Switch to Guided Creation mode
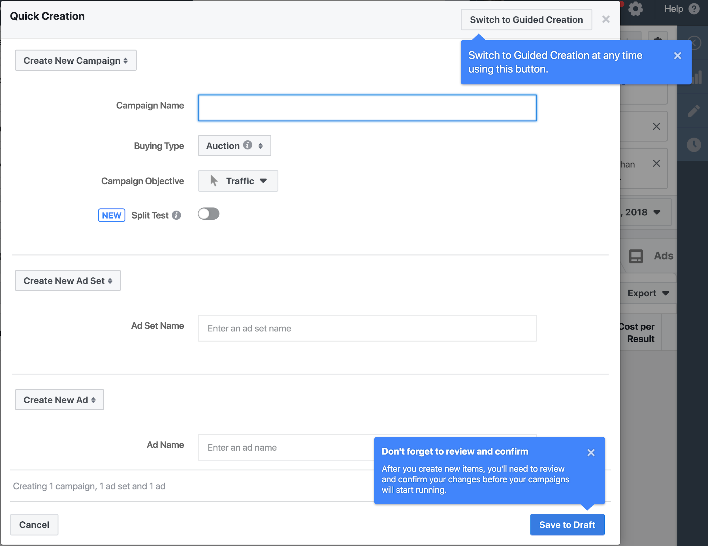 click(526, 19)
